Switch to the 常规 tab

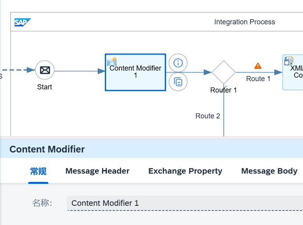click(38, 171)
